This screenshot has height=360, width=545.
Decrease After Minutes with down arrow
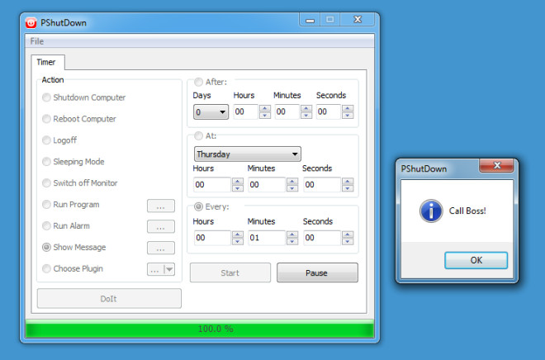click(x=306, y=116)
